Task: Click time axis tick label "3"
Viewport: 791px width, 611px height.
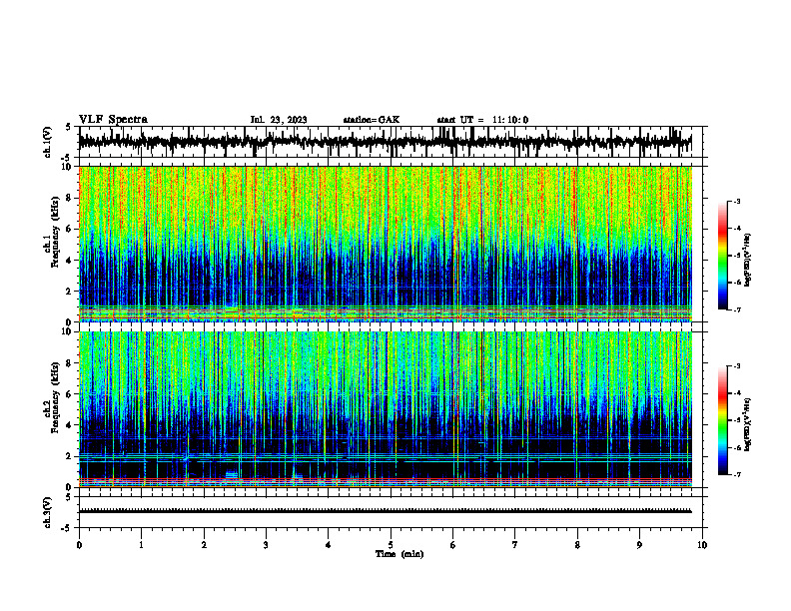Action: point(266,545)
